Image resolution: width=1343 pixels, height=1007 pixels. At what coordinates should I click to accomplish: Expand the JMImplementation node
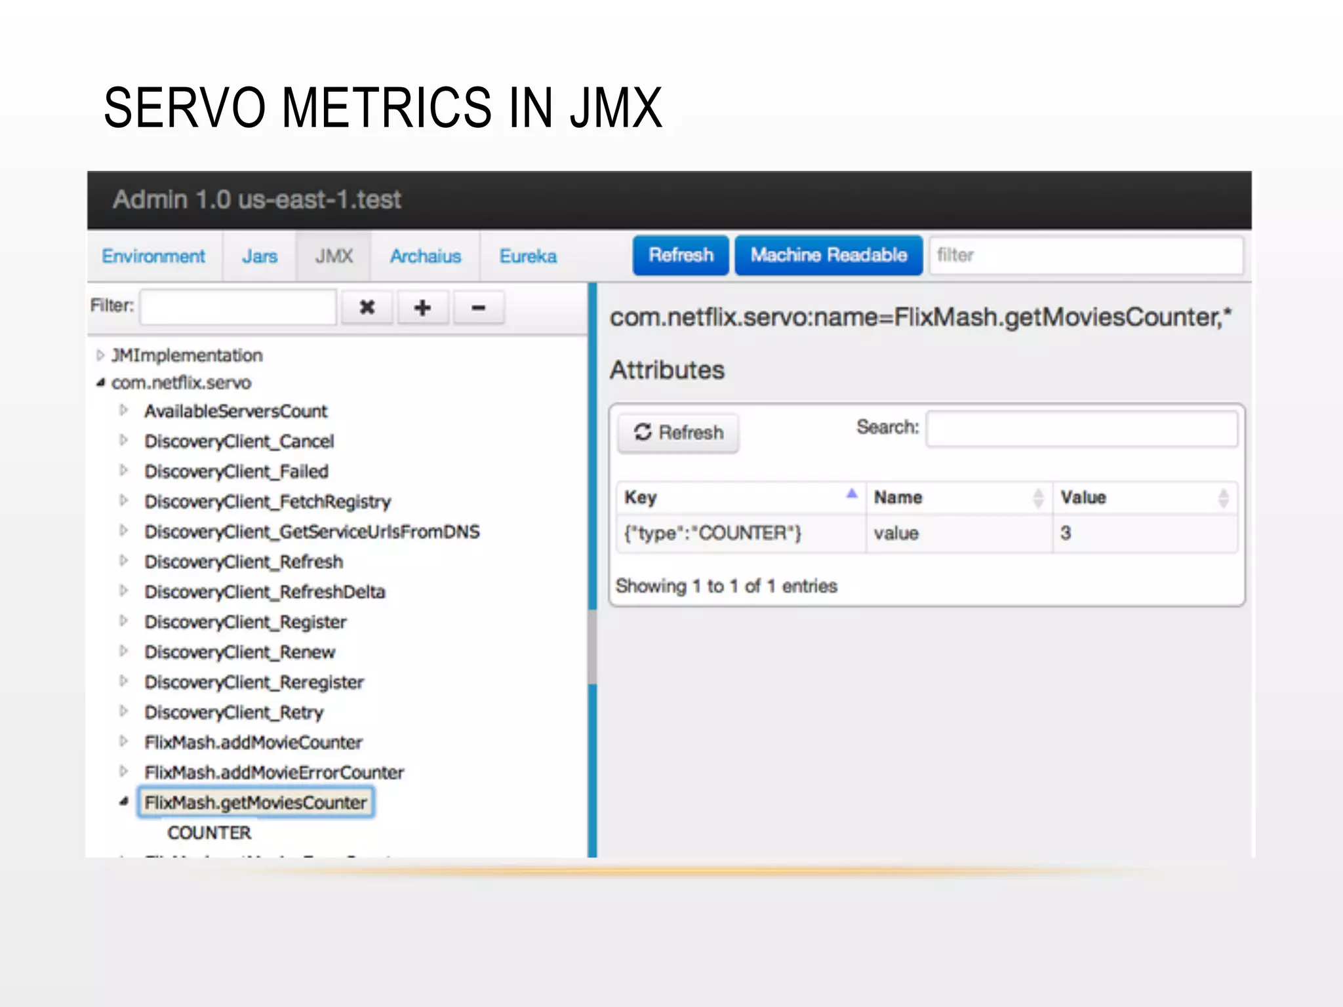[x=100, y=355]
